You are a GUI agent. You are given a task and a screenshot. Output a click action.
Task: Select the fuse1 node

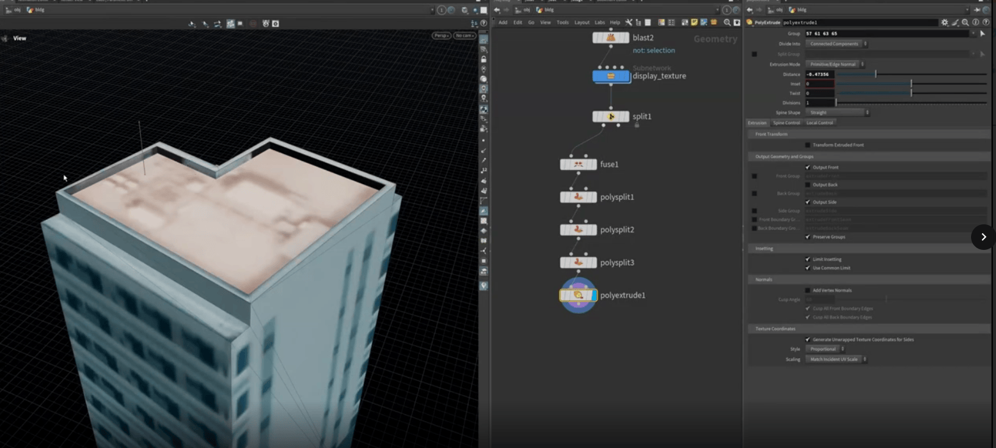[578, 164]
